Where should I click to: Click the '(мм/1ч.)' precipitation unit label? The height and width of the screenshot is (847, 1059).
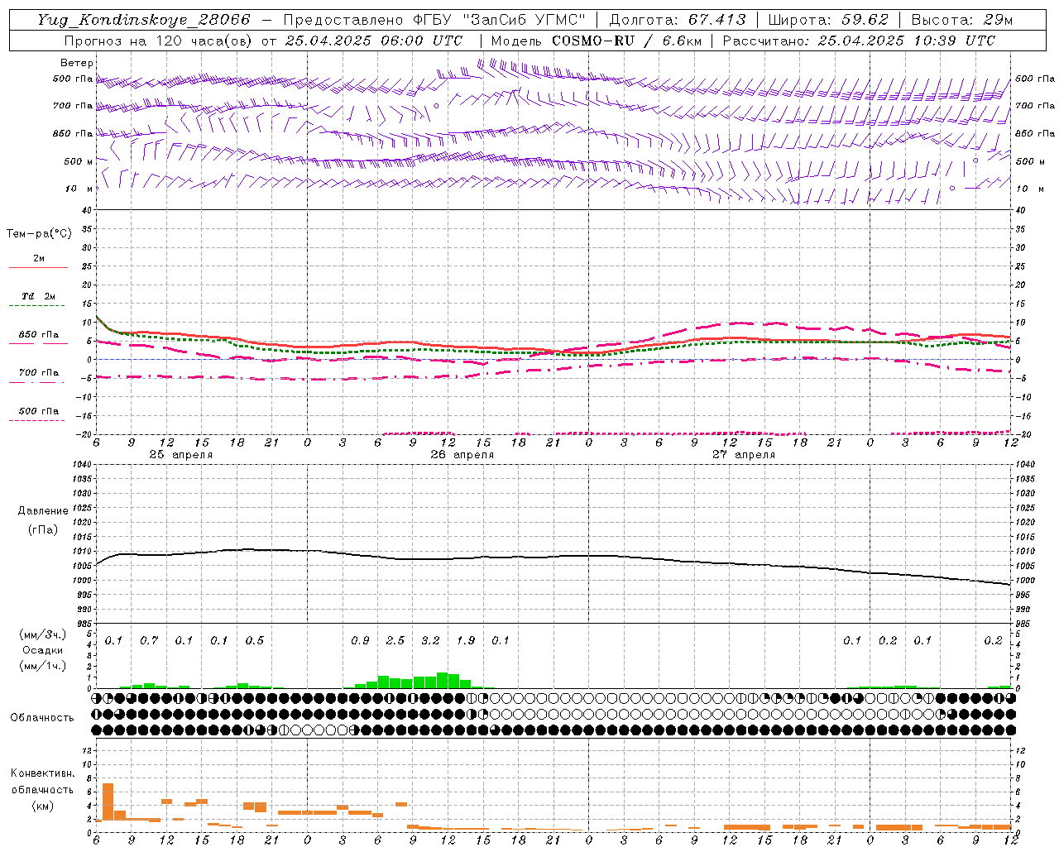click(43, 666)
